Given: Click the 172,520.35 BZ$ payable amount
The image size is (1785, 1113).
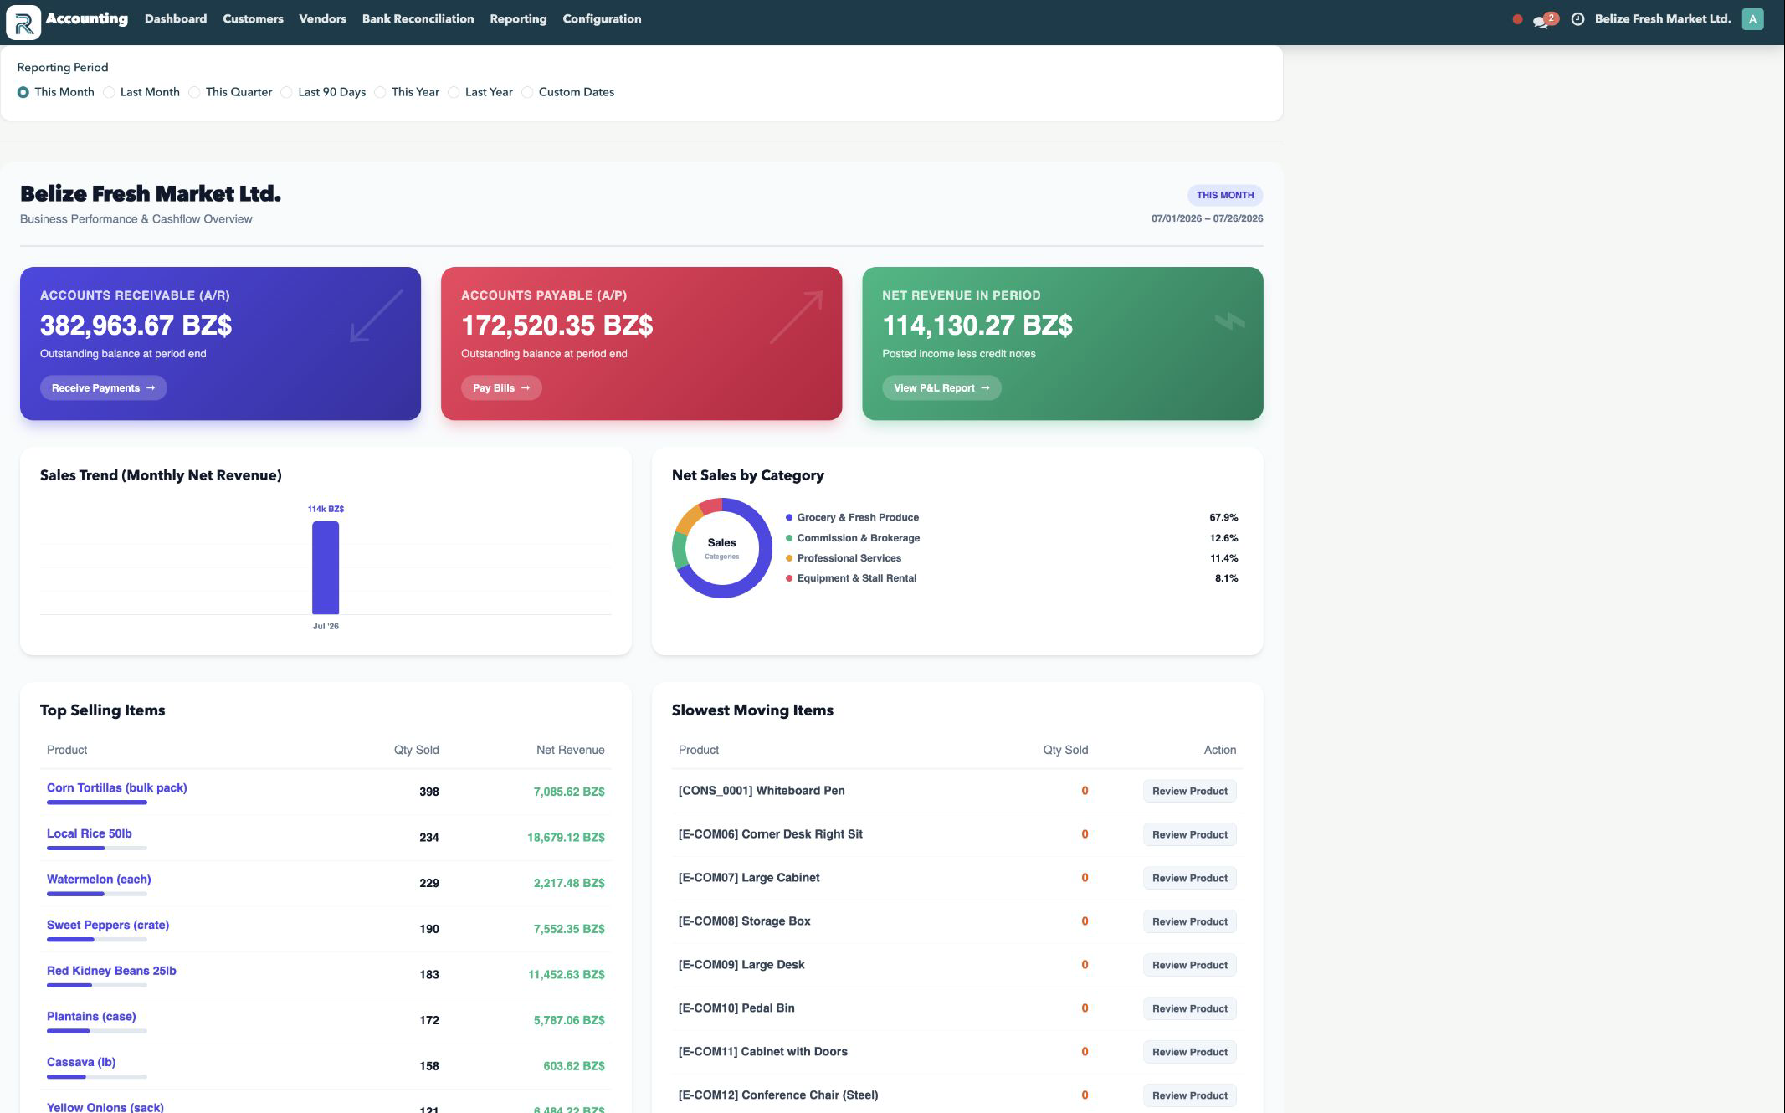Looking at the screenshot, I should coord(557,326).
